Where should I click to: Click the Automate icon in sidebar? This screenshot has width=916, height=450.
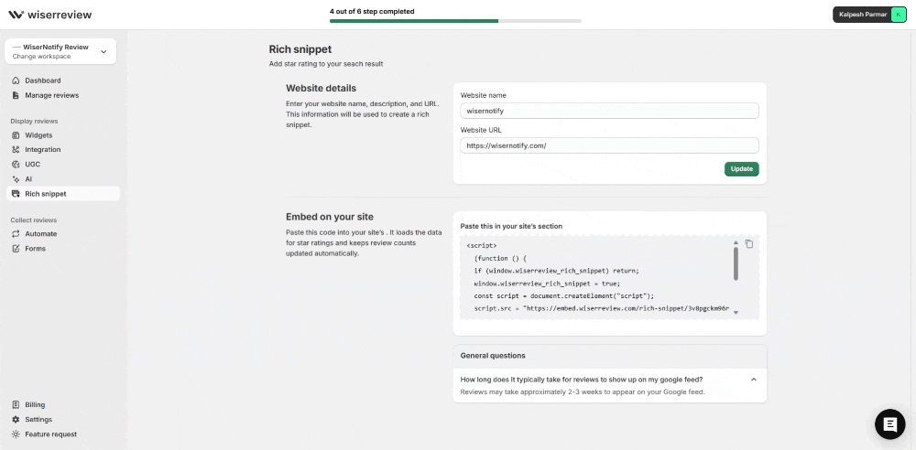tap(16, 234)
